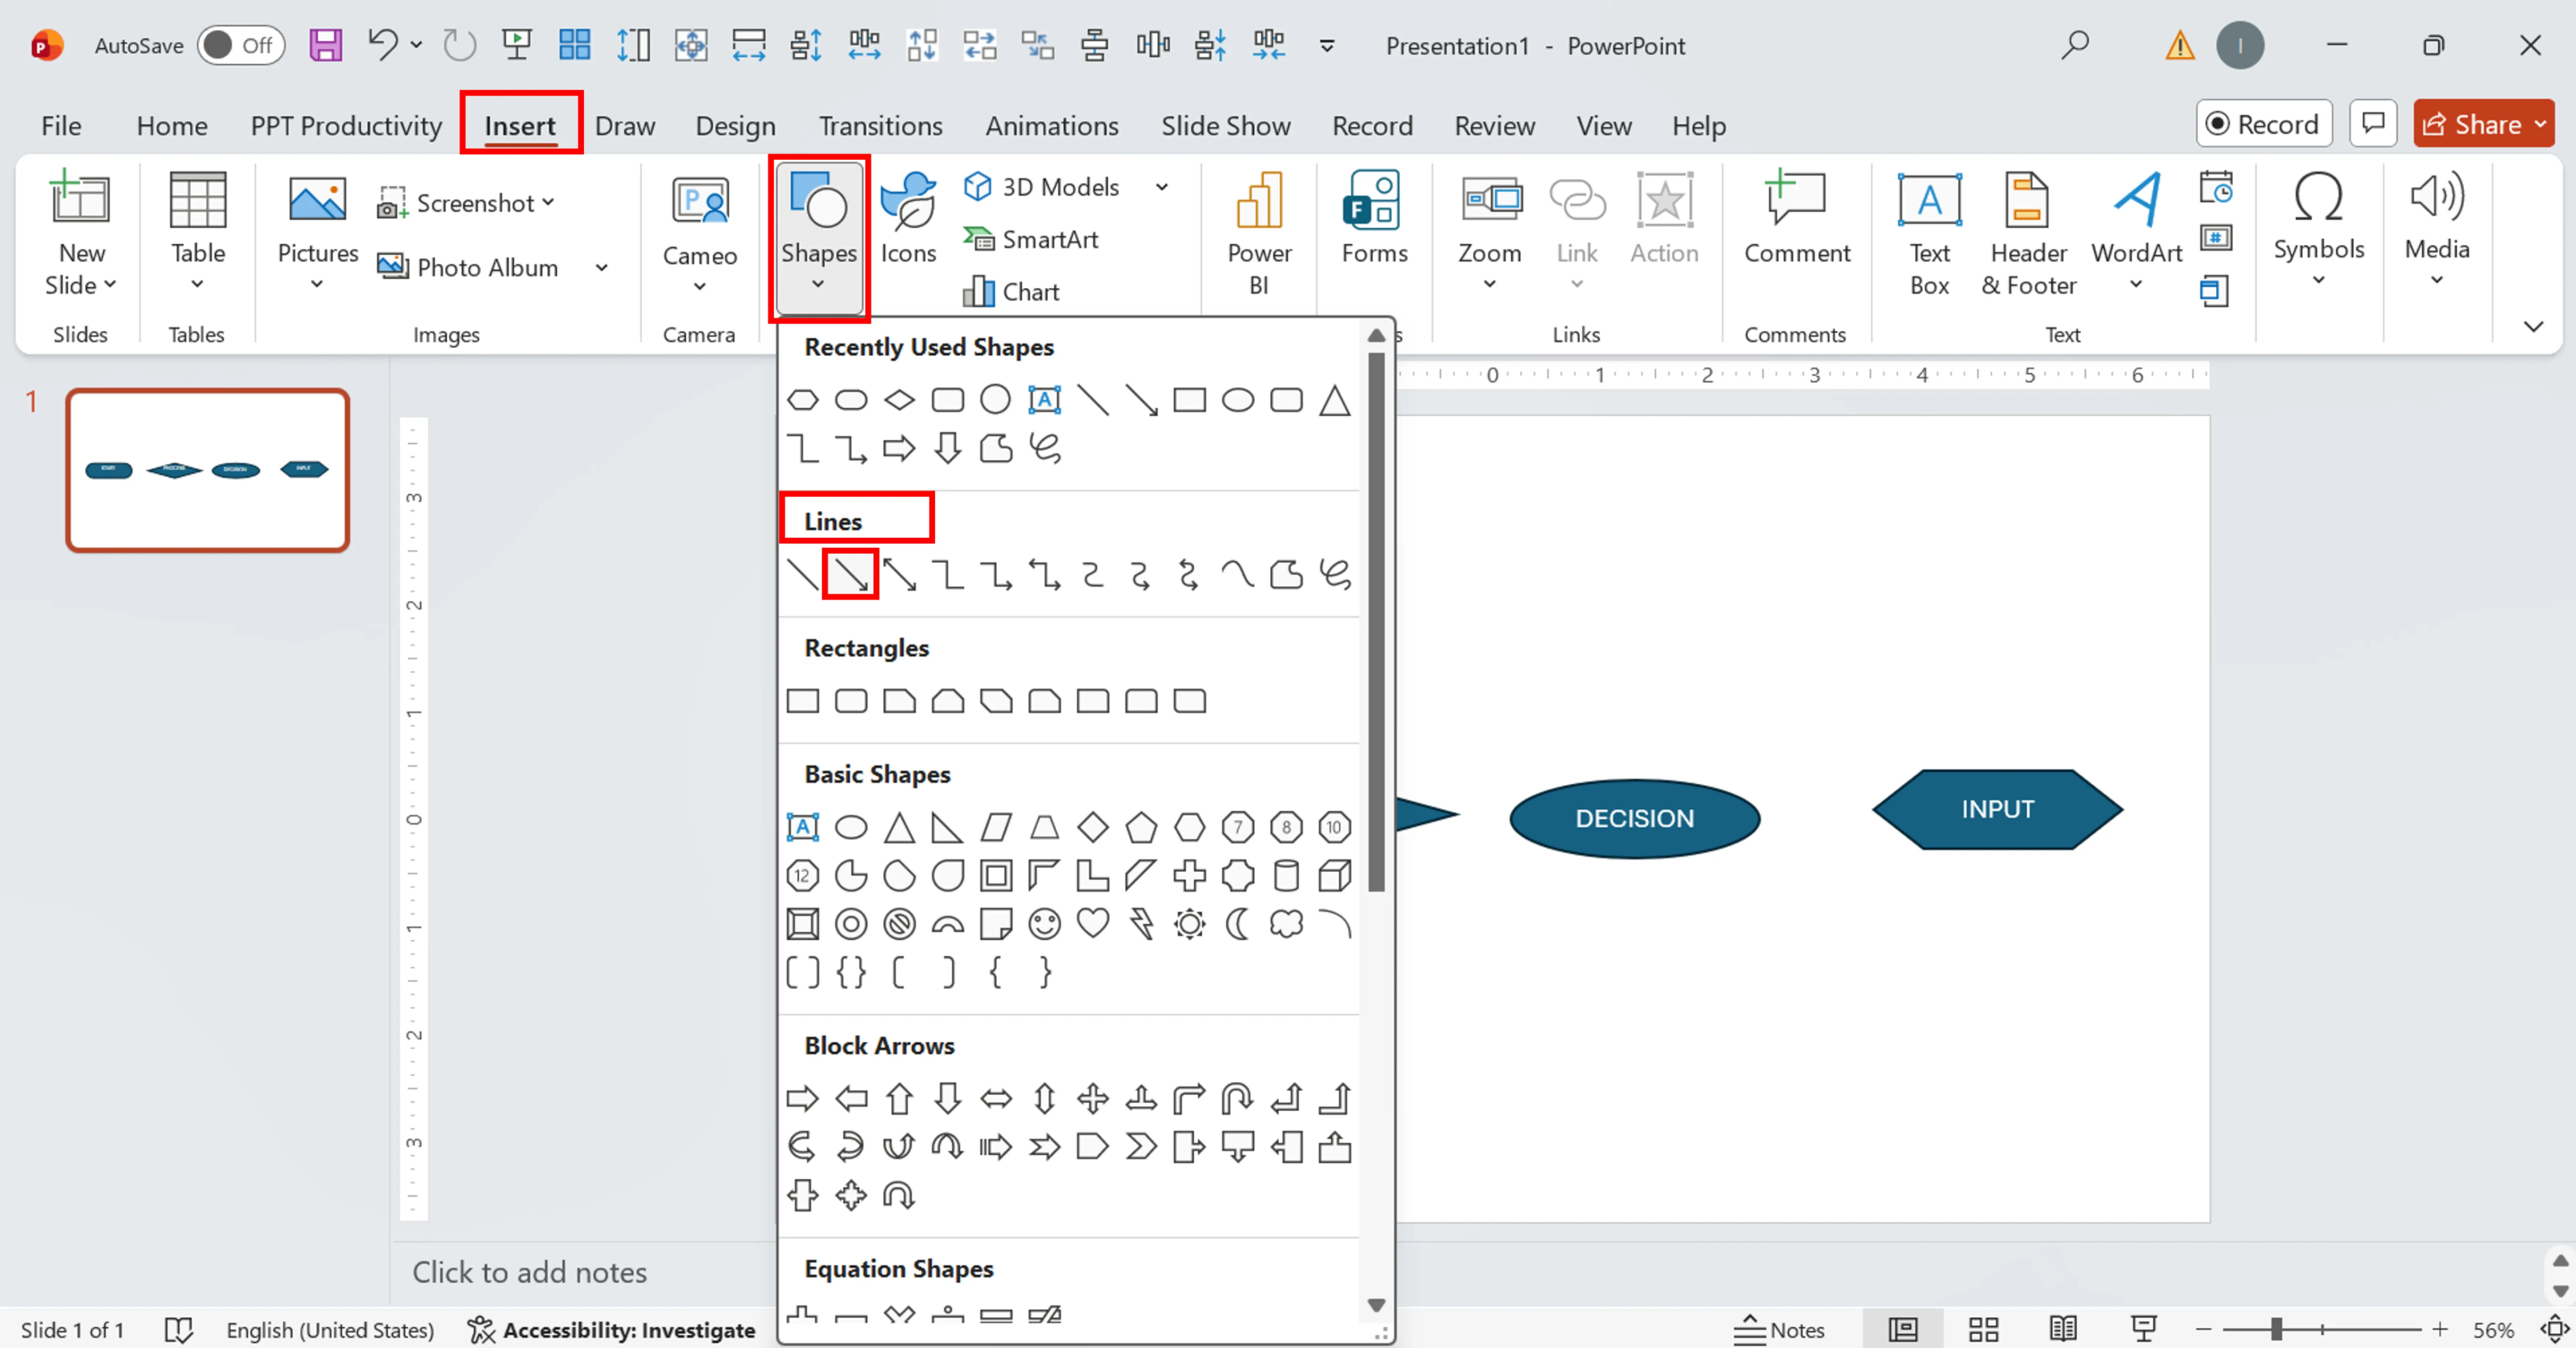This screenshot has width=2576, height=1348.
Task: Click the Undo icon
Action: [x=382, y=45]
